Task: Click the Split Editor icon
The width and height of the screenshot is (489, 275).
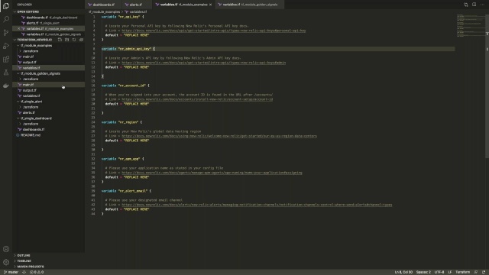Action: [474, 5]
